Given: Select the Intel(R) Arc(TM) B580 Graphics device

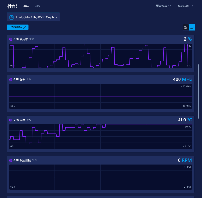Looking at the screenshot, I should coord(34,17).
